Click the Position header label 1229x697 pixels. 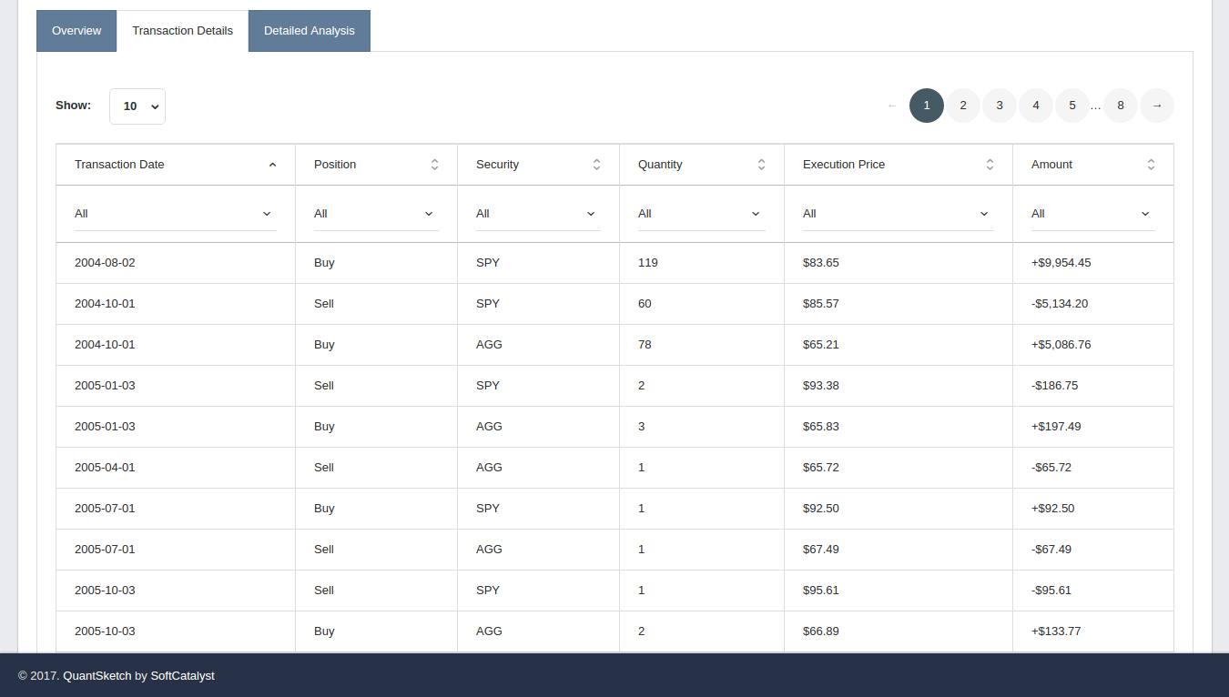tap(335, 165)
